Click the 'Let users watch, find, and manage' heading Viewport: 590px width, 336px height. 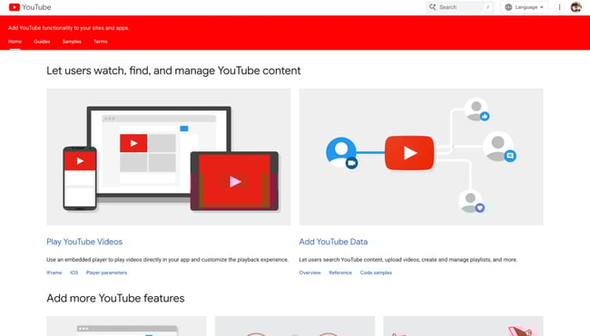tap(173, 71)
